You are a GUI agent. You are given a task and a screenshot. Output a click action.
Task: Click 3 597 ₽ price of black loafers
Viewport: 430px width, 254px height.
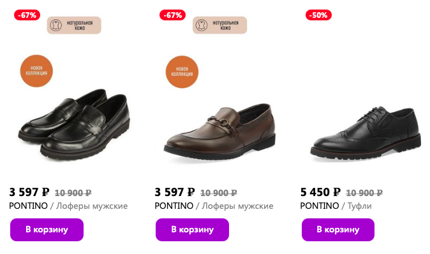[x=29, y=192]
